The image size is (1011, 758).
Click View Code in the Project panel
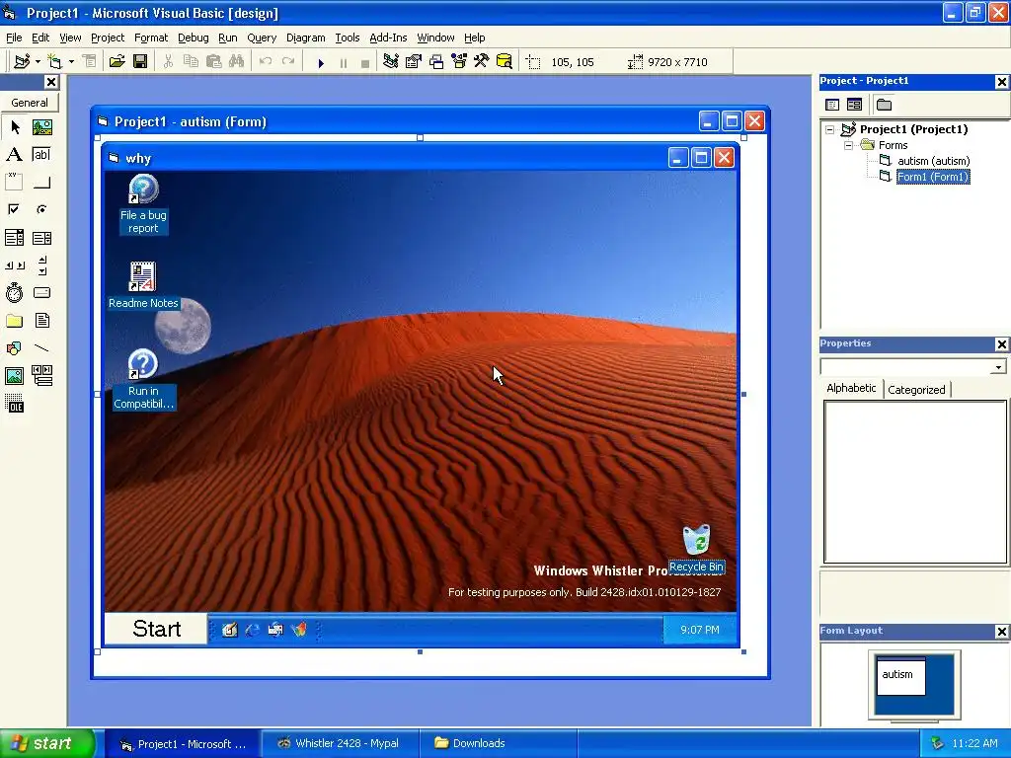(x=832, y=105)
